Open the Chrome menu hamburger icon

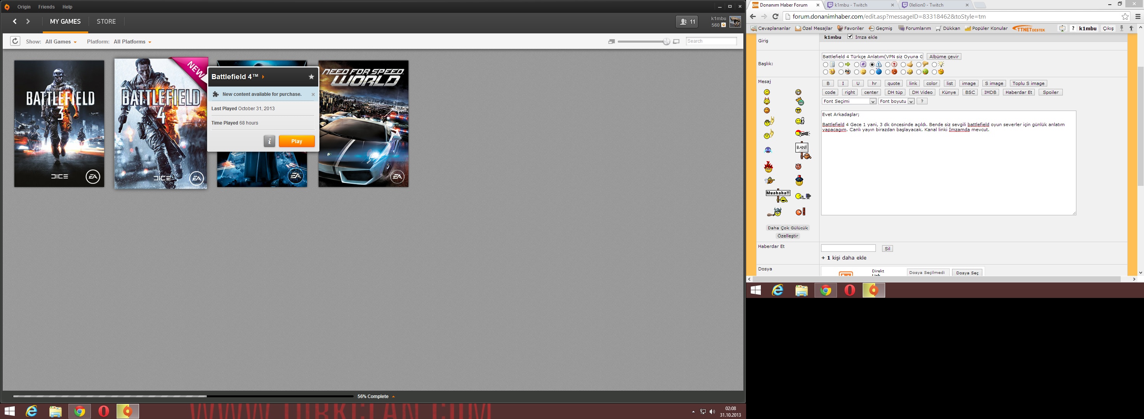pos(1138,17)
